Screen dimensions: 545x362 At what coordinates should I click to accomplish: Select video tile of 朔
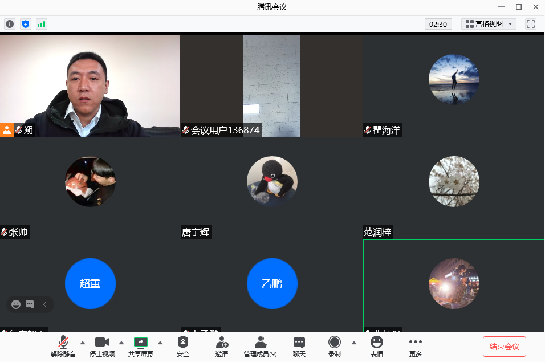tap(90, 86)
